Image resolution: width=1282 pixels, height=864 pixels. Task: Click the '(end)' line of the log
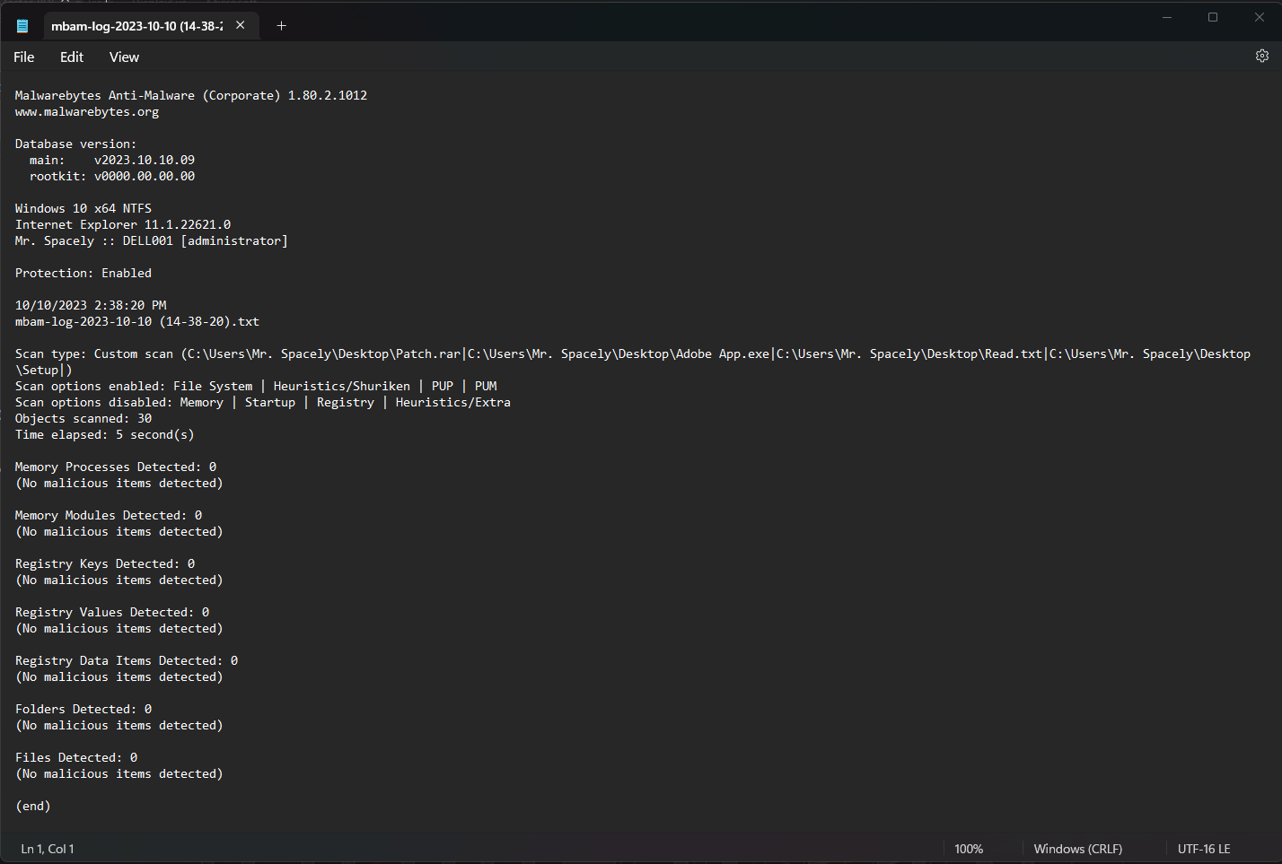pyautogui.click(x=33, y=806)
